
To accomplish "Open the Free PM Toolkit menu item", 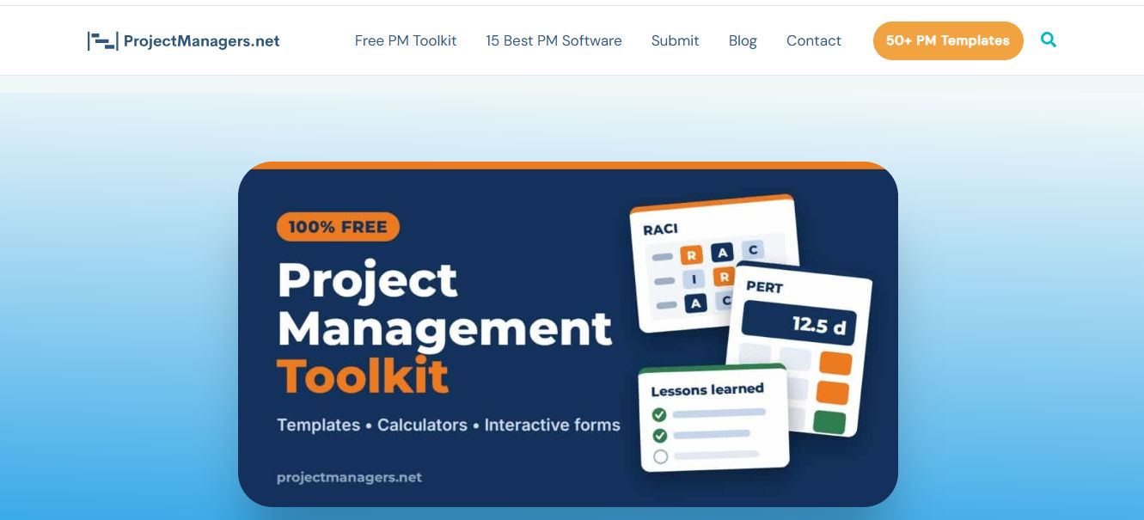I will (x=406, y=40).
